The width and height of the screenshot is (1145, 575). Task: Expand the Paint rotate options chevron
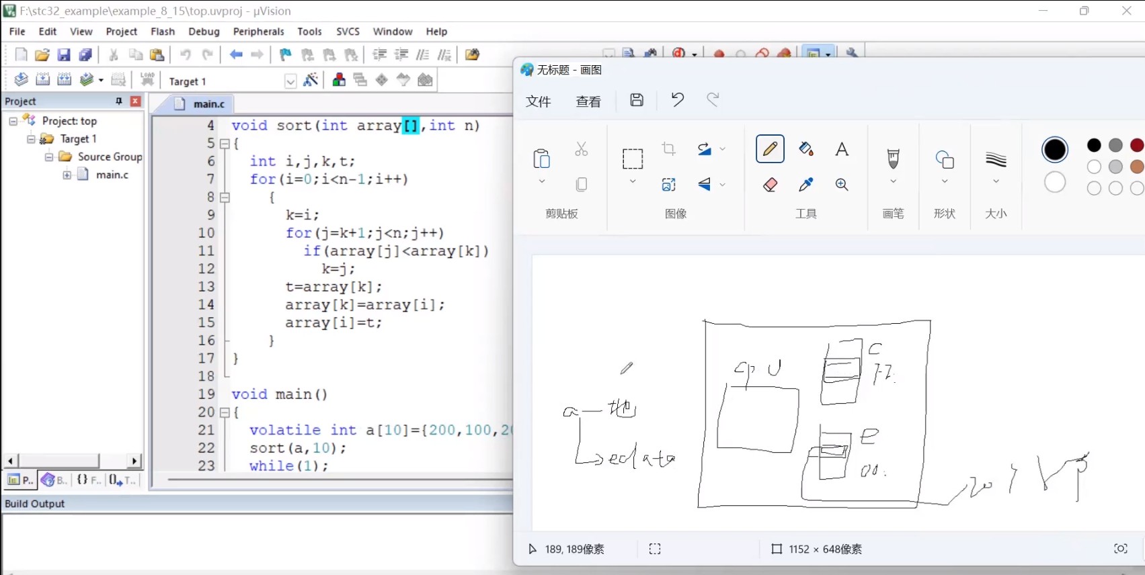tap(723, 149)
